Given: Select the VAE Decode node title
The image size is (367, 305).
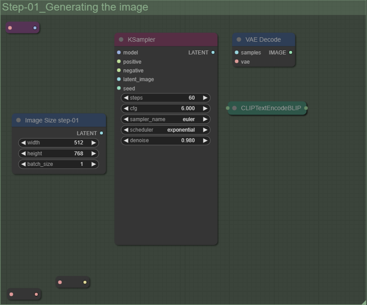Looking at the screenshot, I should point(263,39).
